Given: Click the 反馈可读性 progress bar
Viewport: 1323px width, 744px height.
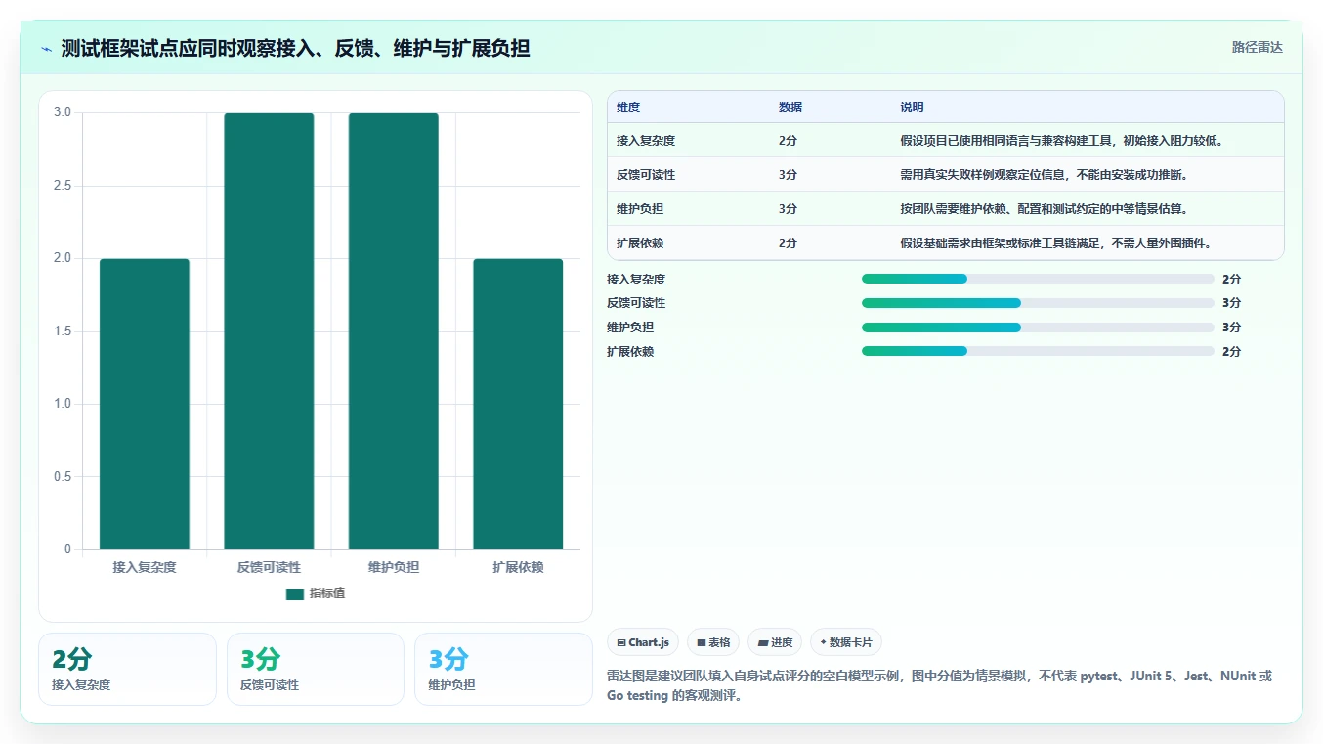Looking at the screenshot, I should pos(1038,303).
